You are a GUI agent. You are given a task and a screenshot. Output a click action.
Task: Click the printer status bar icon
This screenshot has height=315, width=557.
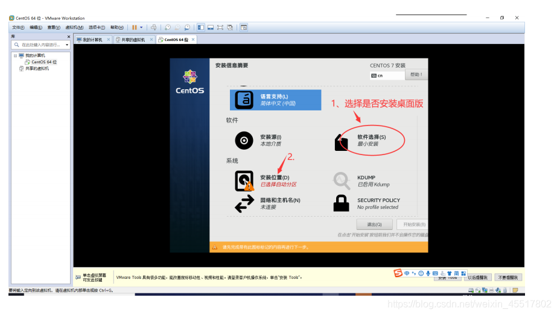pyautogui.click(x=491, y=290)
